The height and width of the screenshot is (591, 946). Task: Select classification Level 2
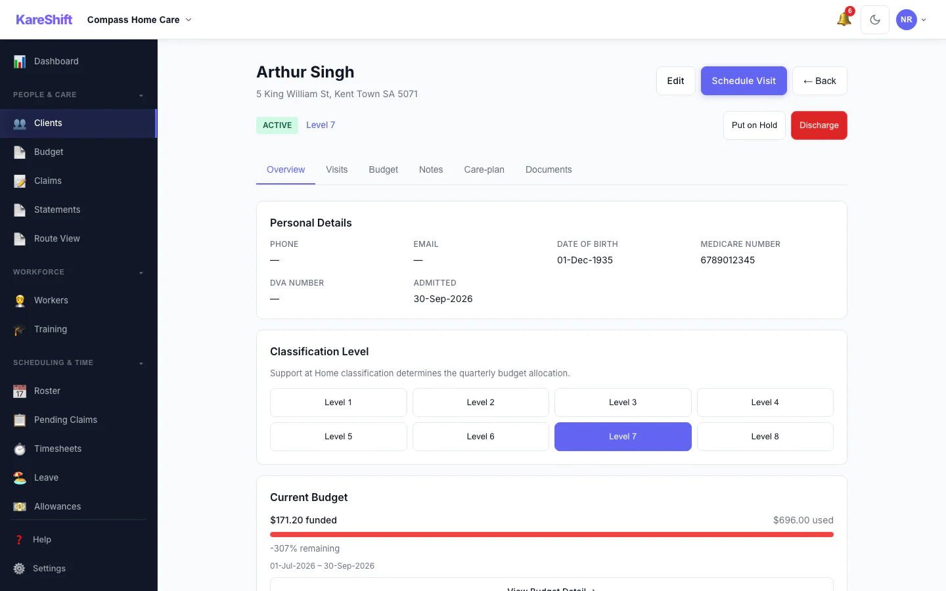pos(481,403)
